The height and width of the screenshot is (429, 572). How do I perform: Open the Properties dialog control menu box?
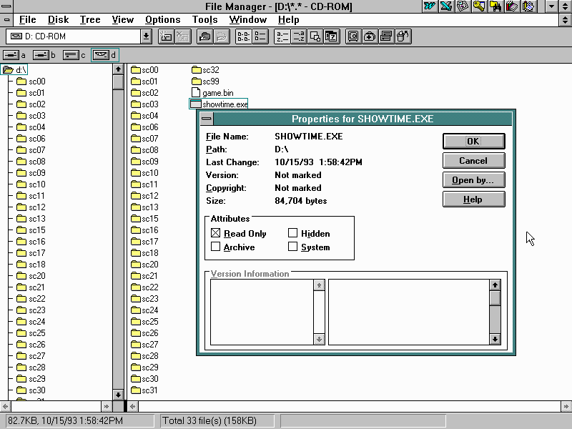(206, 119)
